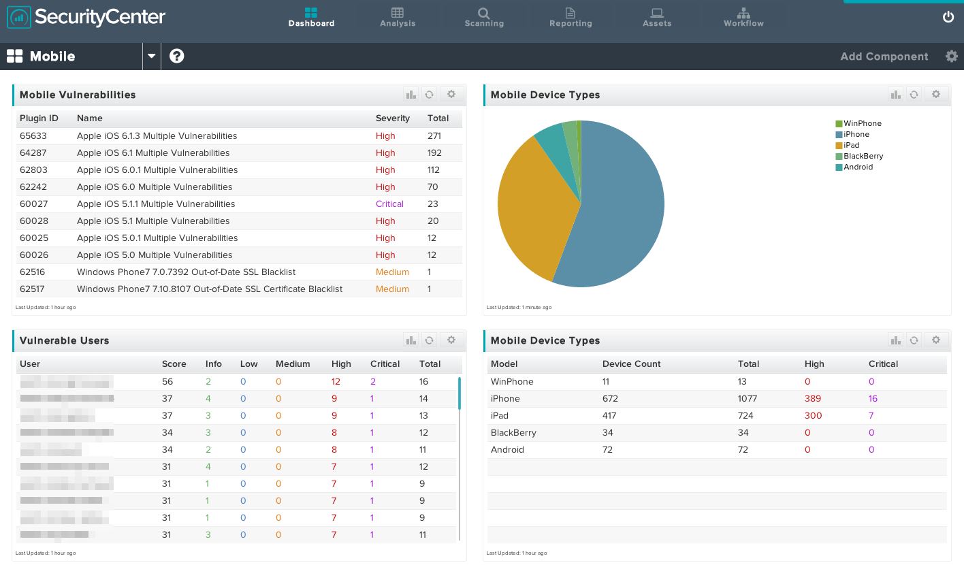This screenshot has width=964, height=565.
Task: Click the help question mark icon
Action: pyautogui.click(x=177, y=56)
